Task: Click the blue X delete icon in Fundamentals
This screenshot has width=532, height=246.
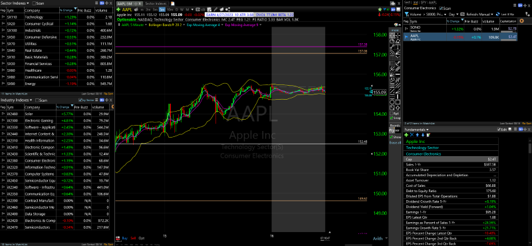Action: 412,135
